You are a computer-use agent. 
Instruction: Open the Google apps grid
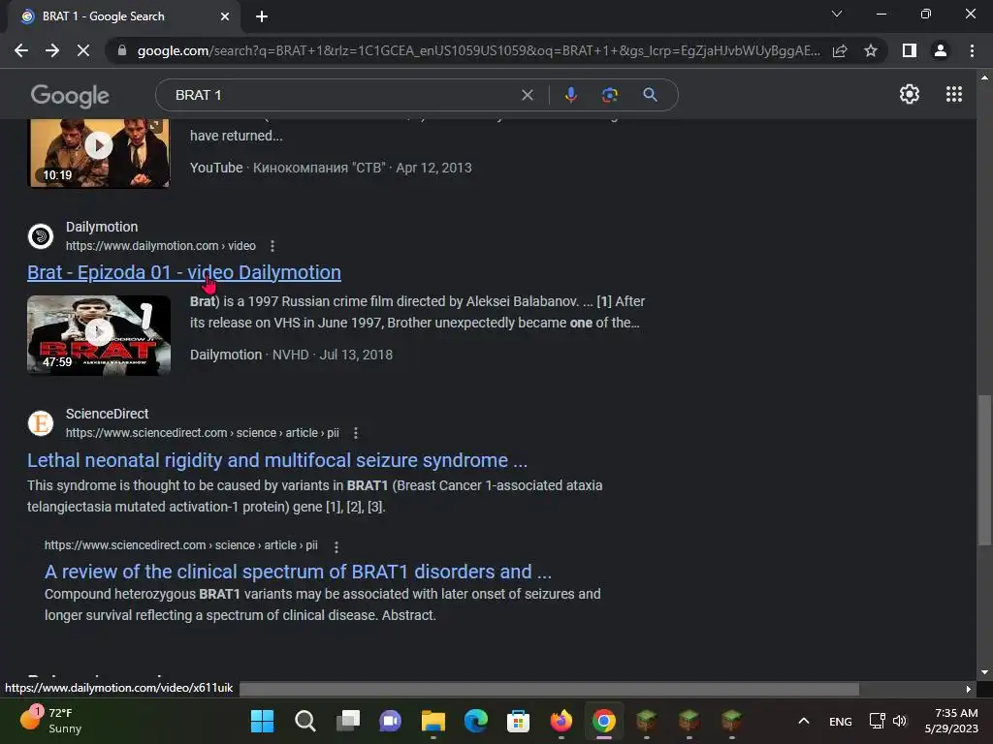coord(954,94)
